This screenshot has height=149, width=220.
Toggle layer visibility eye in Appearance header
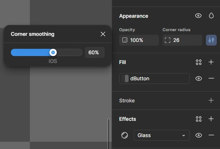click(198, 16)
